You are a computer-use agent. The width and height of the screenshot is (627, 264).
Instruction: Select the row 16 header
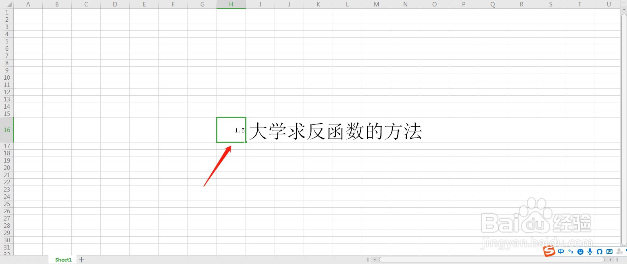[x=6, y=130]
